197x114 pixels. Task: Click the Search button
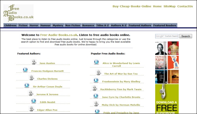pyautogui.click(x=185, y=36)
